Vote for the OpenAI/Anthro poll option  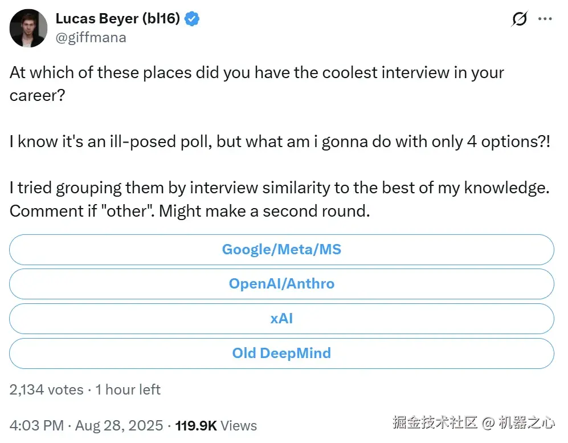click(281, 284)
